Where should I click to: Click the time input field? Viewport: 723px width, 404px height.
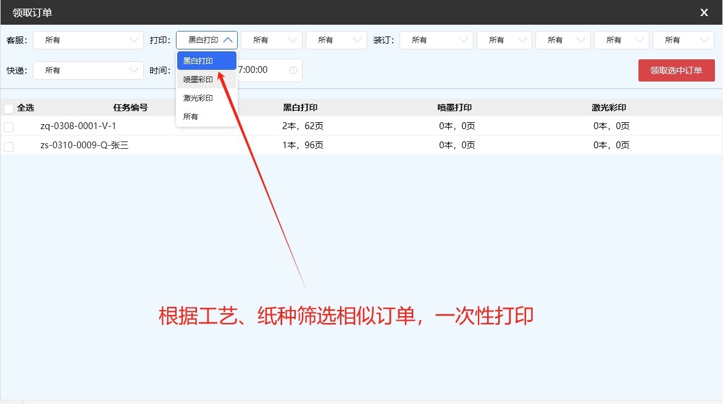[270, 70]
